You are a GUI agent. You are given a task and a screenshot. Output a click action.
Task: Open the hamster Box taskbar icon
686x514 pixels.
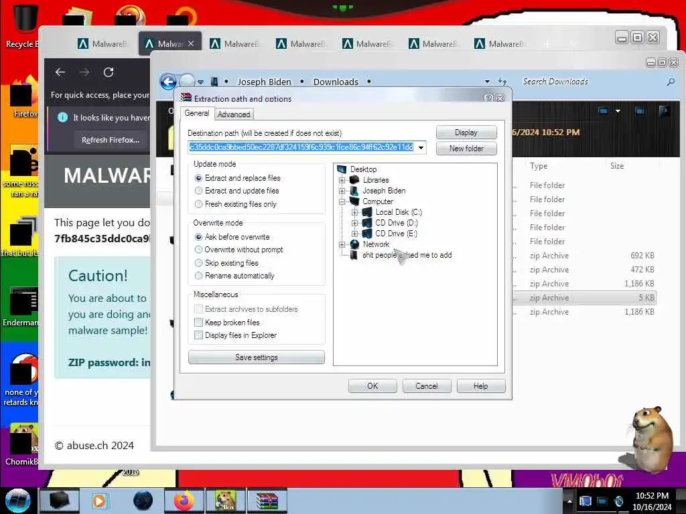[x=226, y=501]
